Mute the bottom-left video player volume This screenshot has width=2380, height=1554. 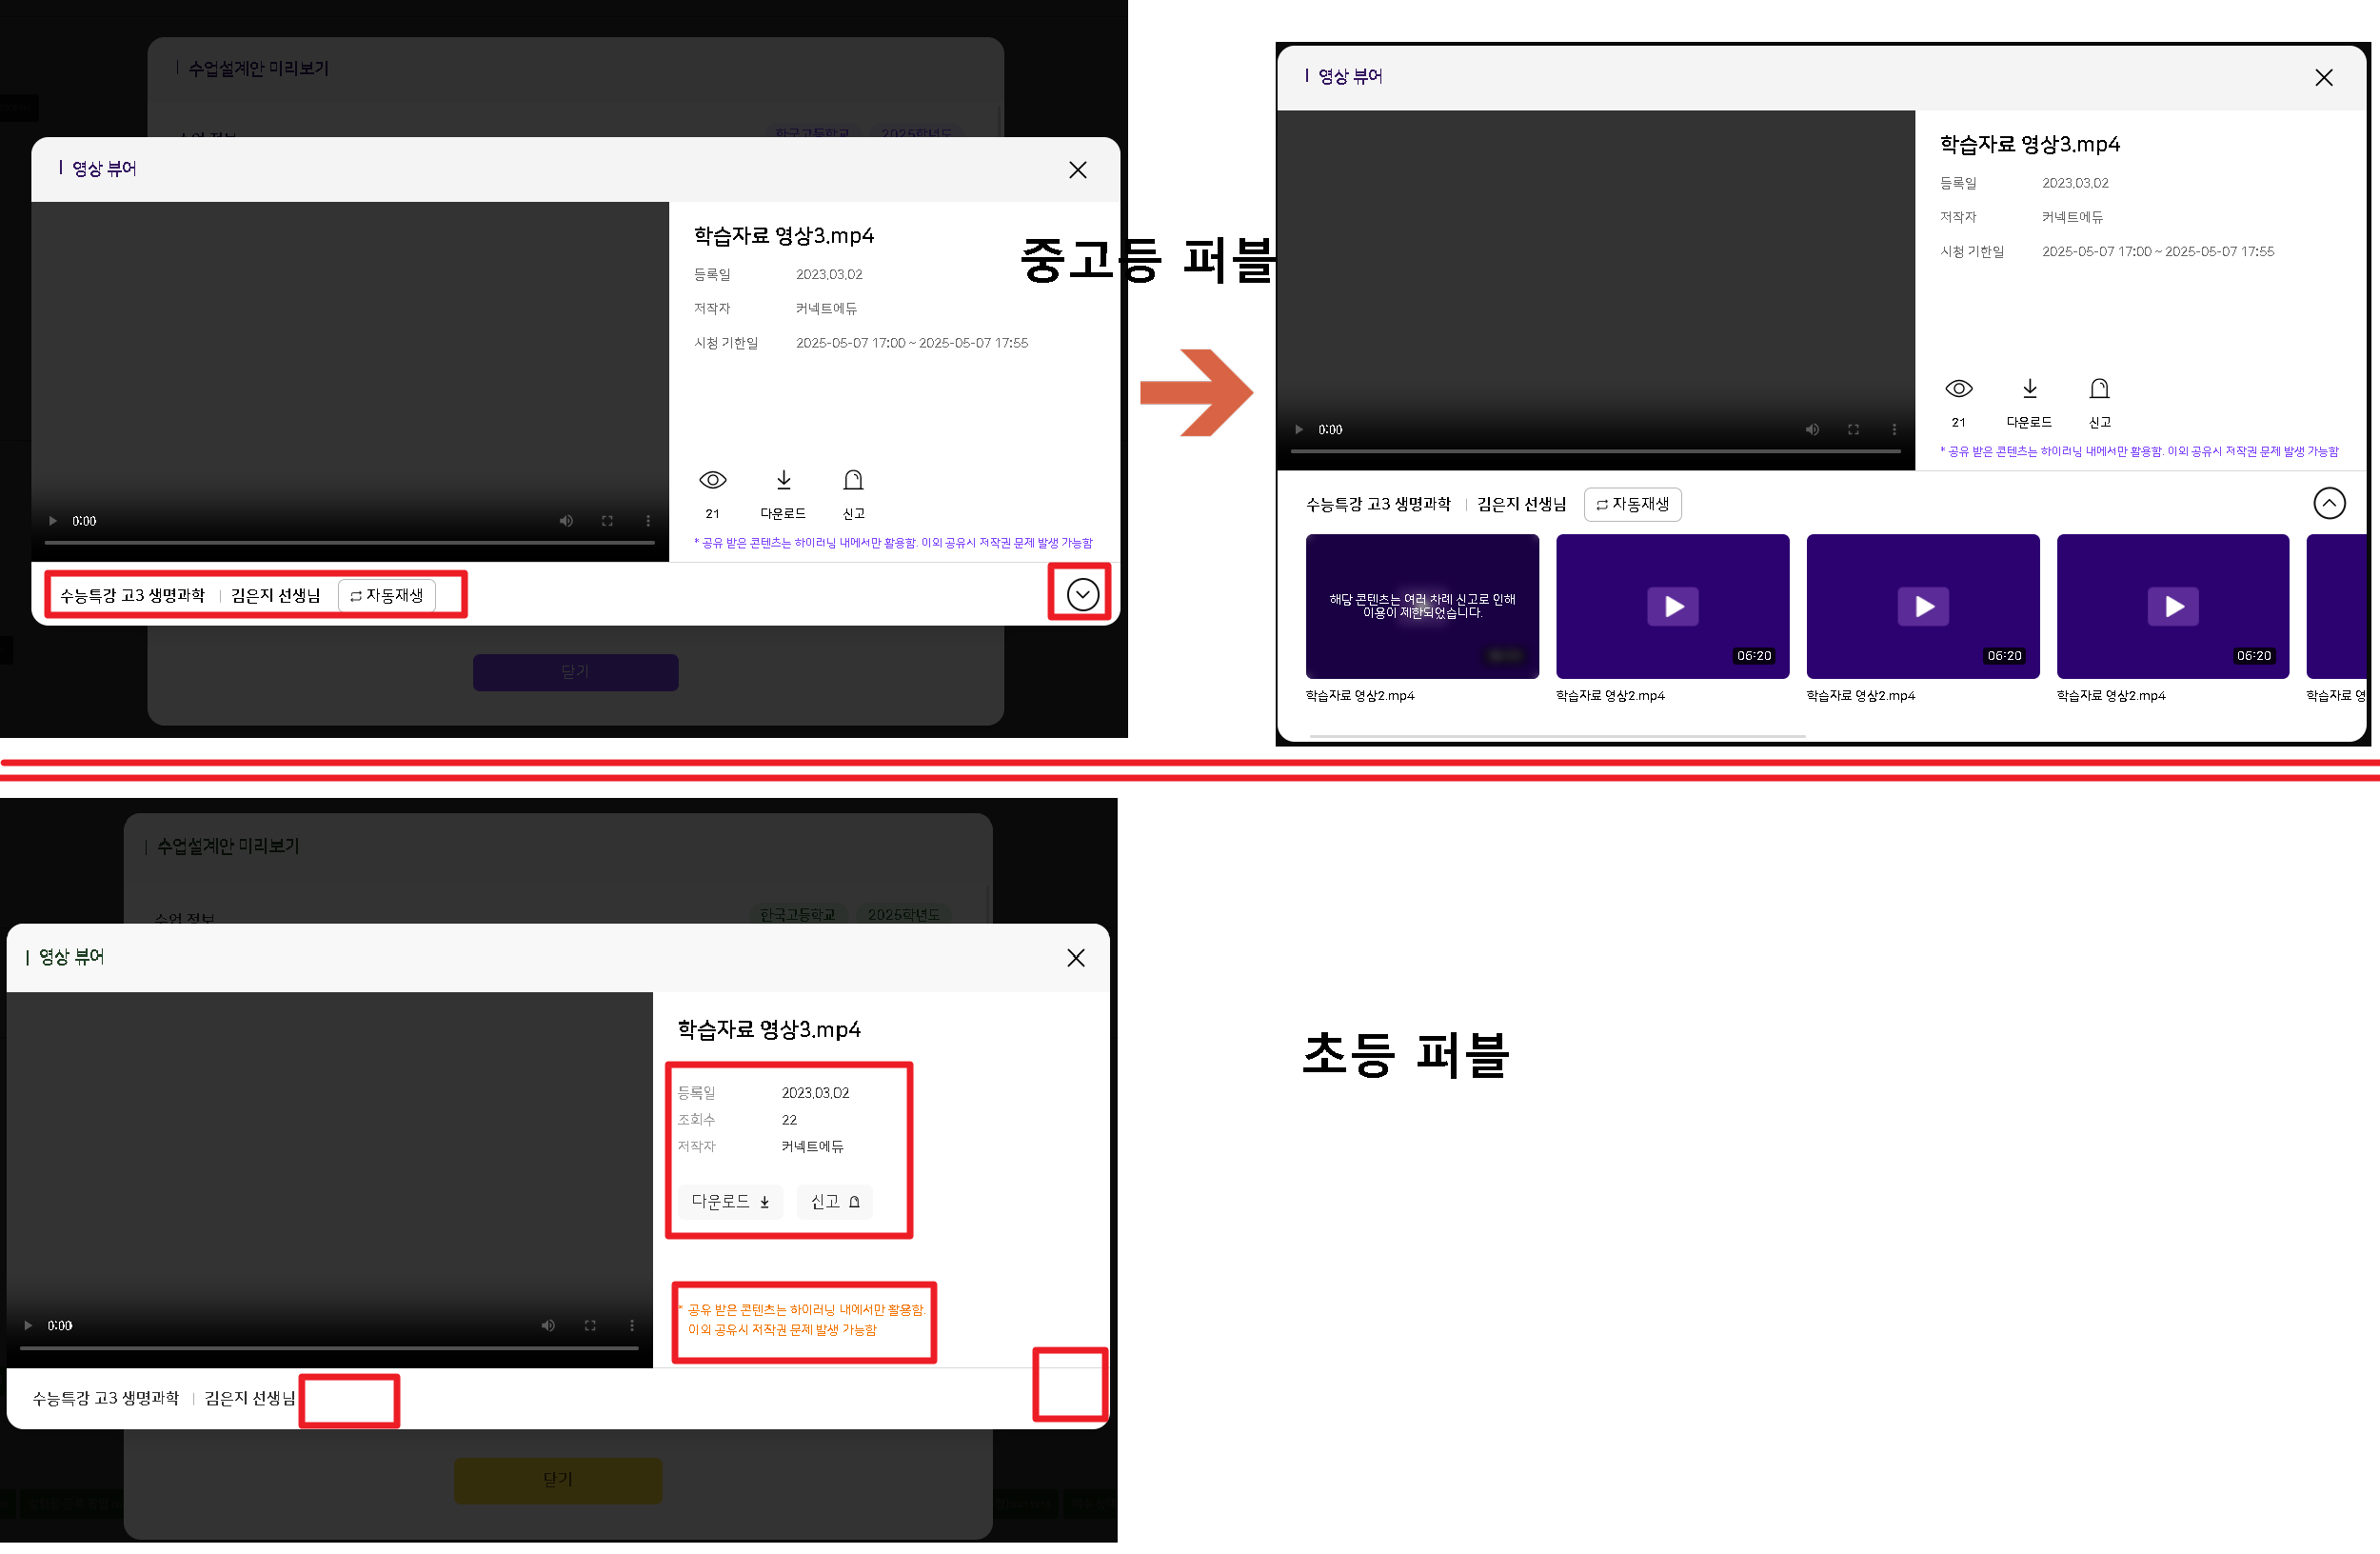548,1326
